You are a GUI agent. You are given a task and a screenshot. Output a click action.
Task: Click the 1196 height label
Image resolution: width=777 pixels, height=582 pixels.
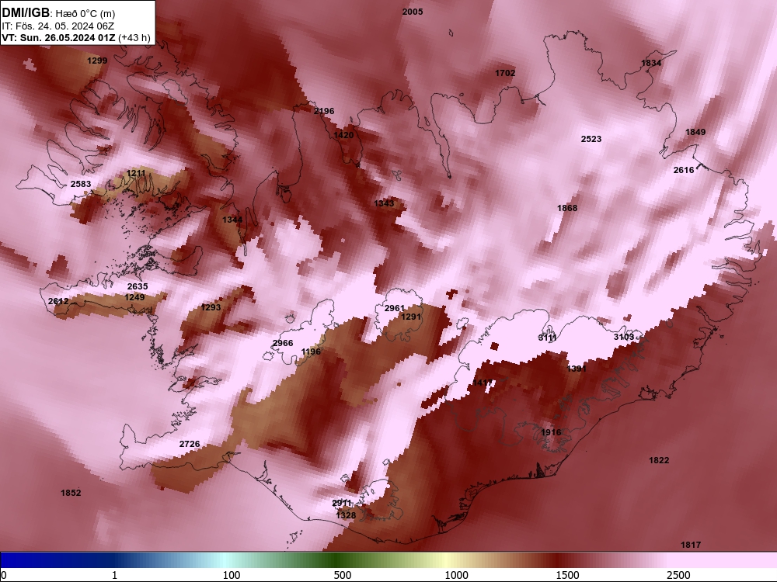tap(312, 352)
